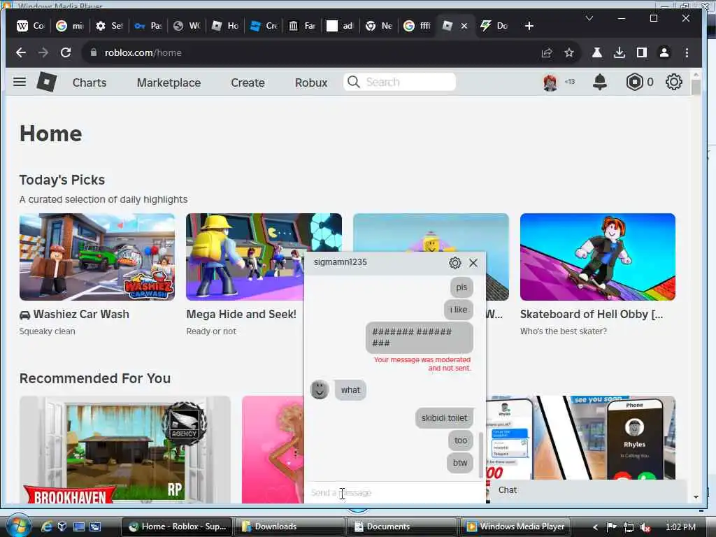Show hidden tray icons arrow

click(x=595, y=527)
